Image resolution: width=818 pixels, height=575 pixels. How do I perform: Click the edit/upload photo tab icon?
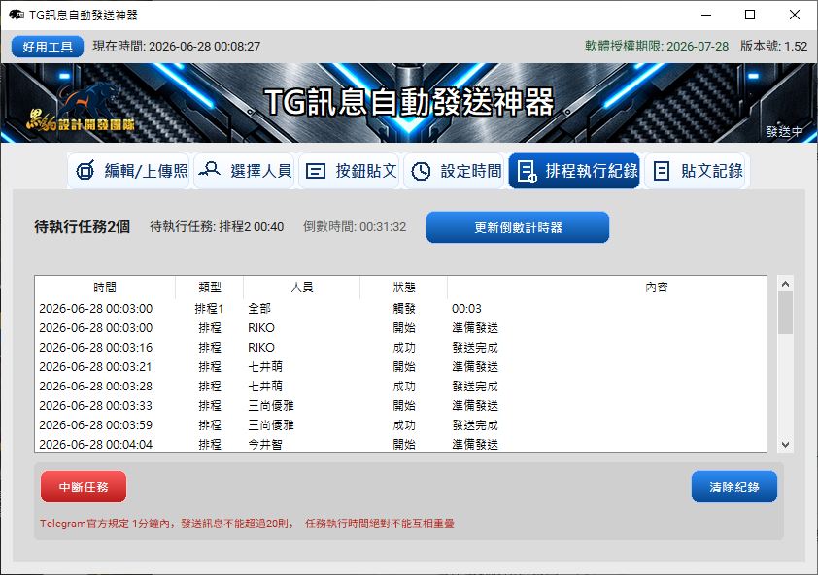[x=85, y=171]
